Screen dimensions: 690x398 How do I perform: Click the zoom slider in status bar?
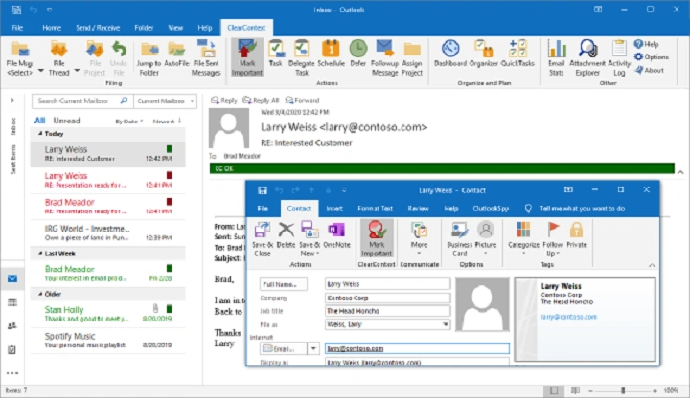click(x=623, y=390)
